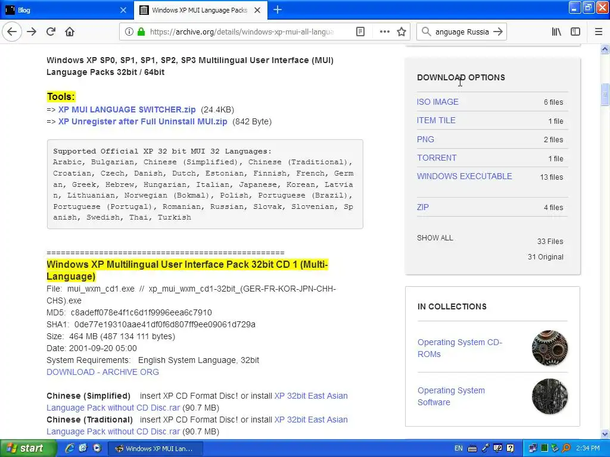
Task: Open ITEM TILE download option
Action: coord(436,120)
